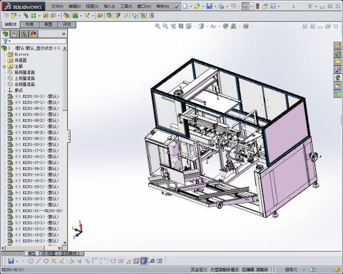Toggle the Shaded with edges display icon

point(144,261)
